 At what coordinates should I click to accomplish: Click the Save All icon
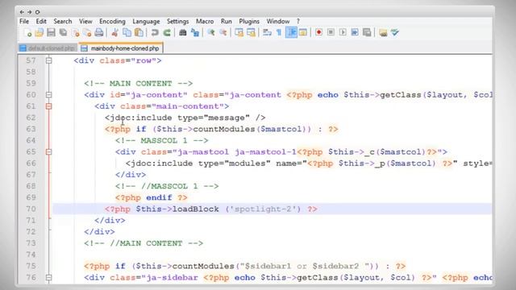[63, 32]
